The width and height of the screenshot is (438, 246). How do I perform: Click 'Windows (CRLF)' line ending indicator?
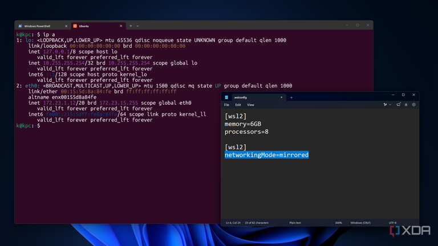[x=360, y=223]
